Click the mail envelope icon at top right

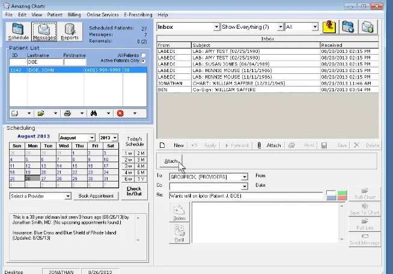tap(367, 27)
